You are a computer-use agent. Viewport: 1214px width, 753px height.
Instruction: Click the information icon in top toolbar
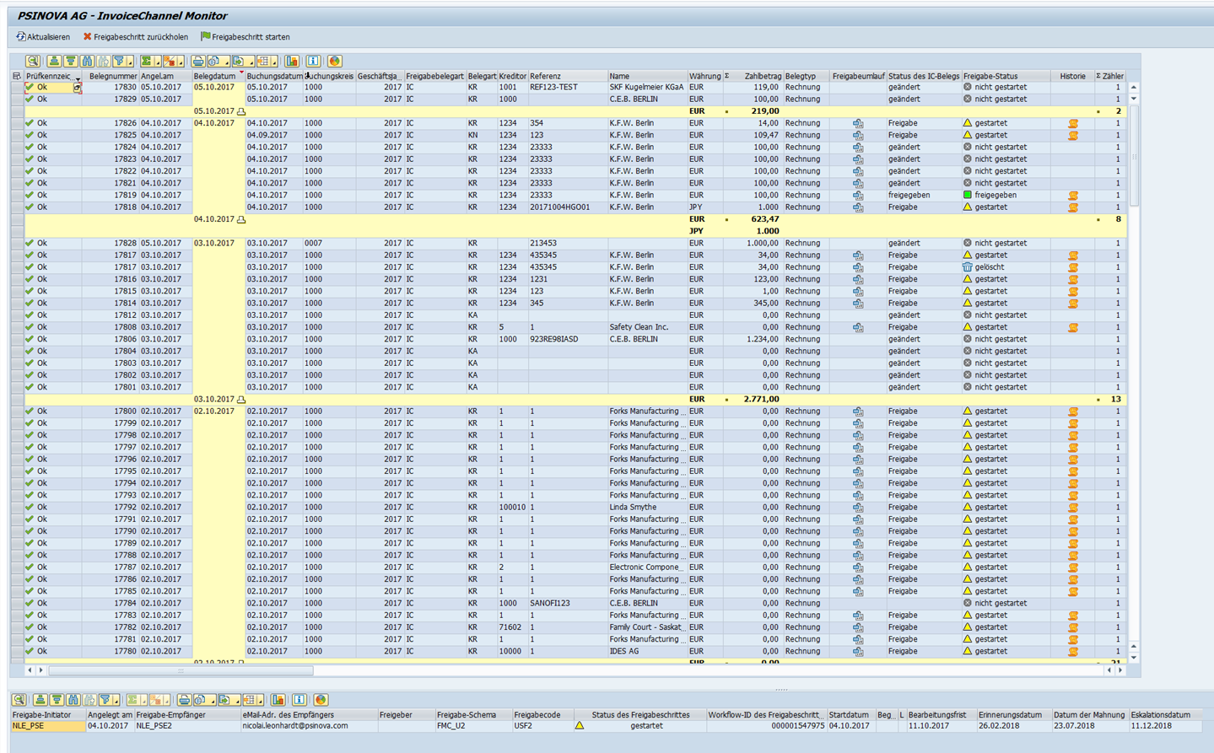pos(313,62)
